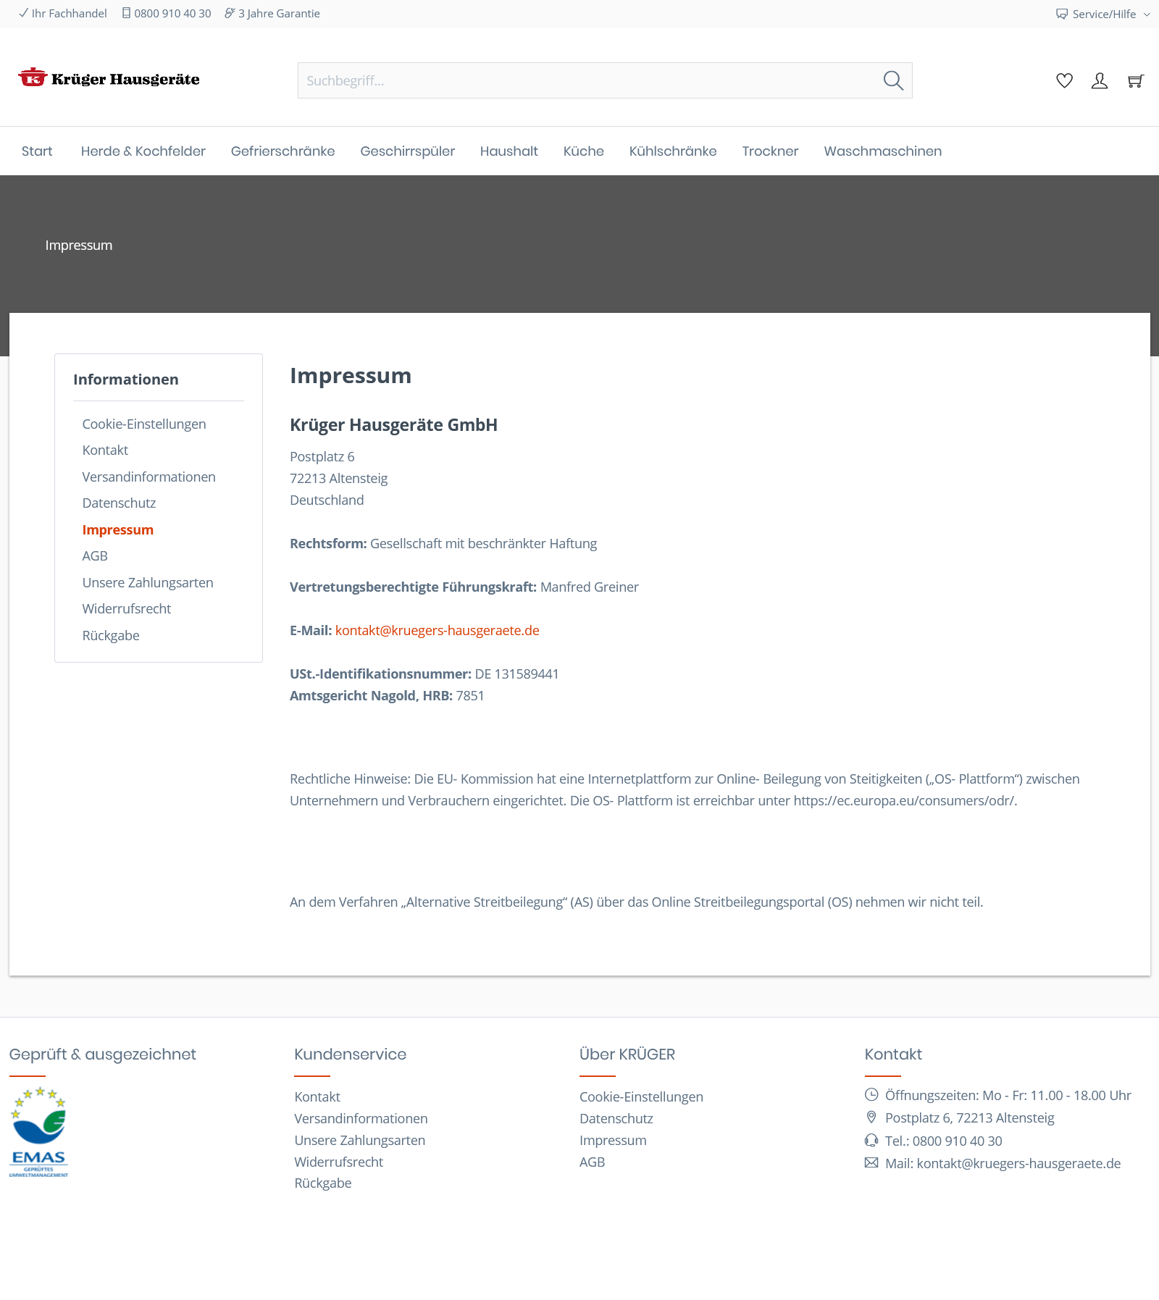The width and height of the screenshot is (1159, 1300).
Task: Click the kontakt@kruegers-hausgeraete.de email link in Impressum
Action: point(438,630)
